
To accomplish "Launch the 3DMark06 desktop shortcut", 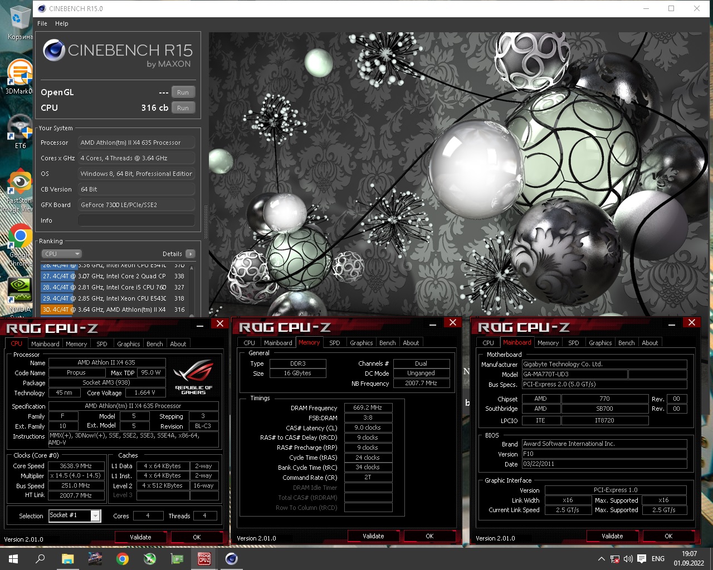I will click(20, 76).
